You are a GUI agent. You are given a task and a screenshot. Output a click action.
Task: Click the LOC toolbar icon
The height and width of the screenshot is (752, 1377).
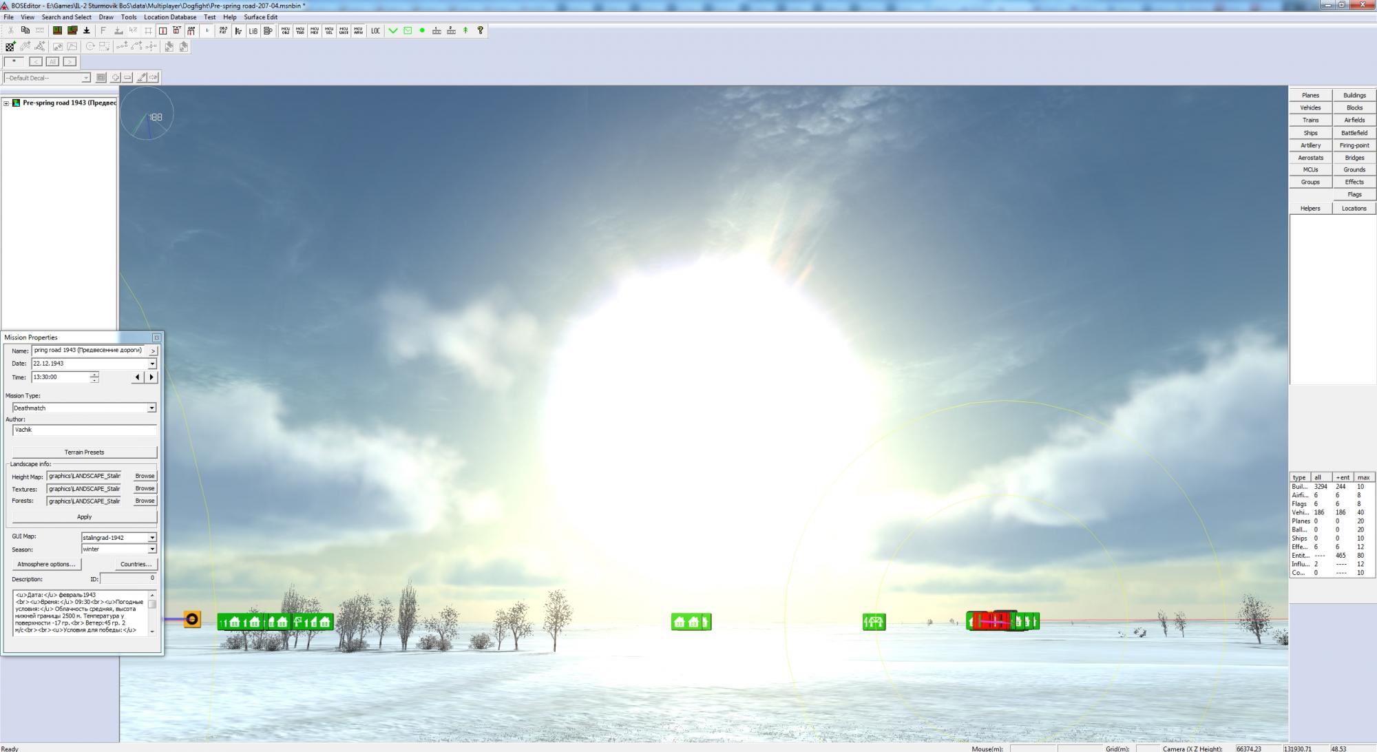tap(375, 30)
